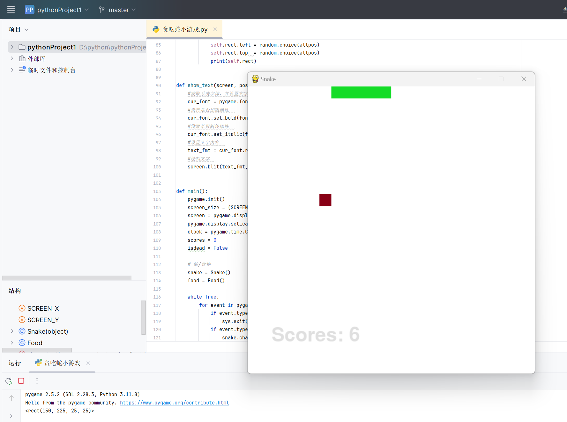
Task: Click the project panel horizontal scrollbar
Action: pos(67,278)
